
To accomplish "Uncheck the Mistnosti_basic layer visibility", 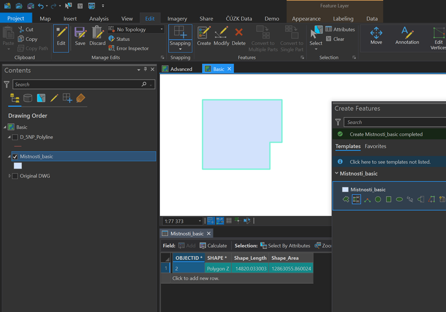I will (15, 157).
